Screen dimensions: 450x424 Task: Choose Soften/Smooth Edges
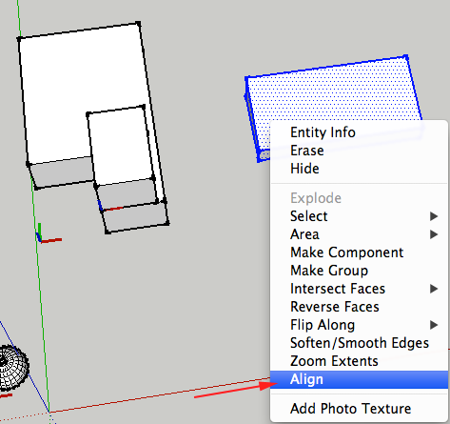359,343
